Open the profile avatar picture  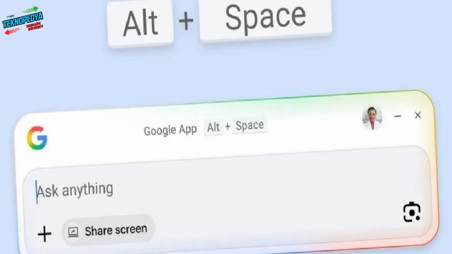pos(372,118)
